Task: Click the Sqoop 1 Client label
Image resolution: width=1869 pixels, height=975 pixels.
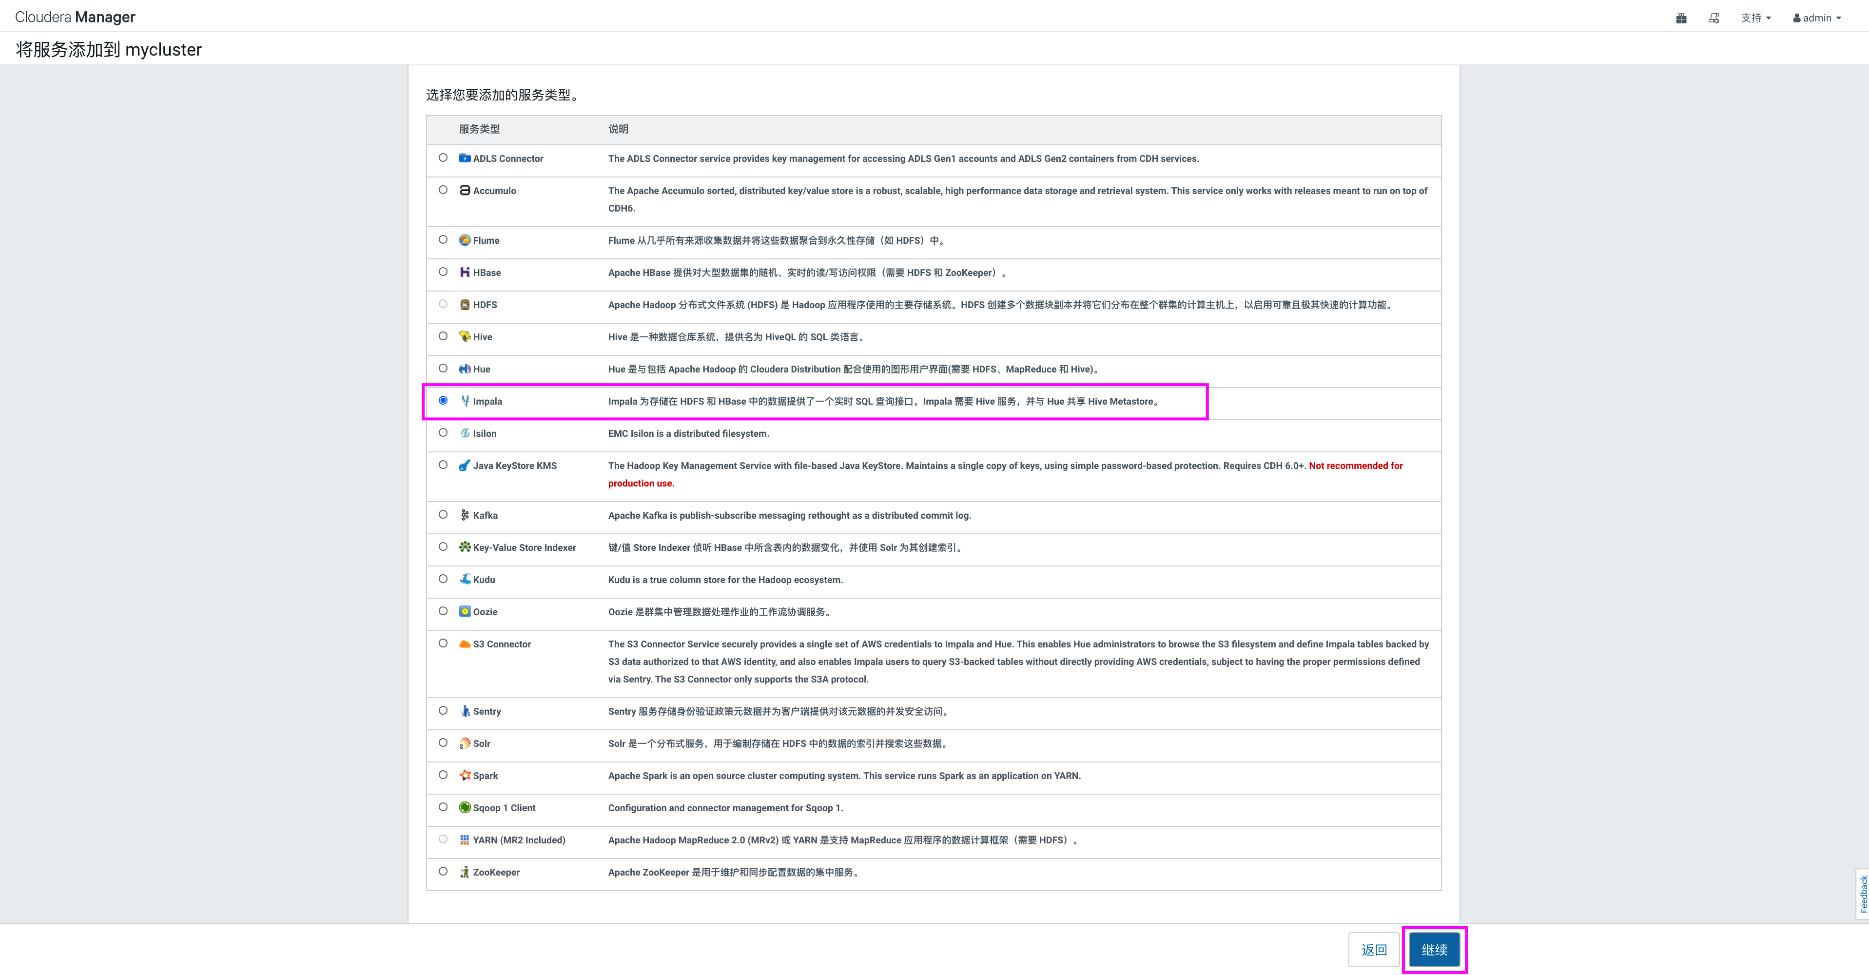Action: (x=504, y=808)
